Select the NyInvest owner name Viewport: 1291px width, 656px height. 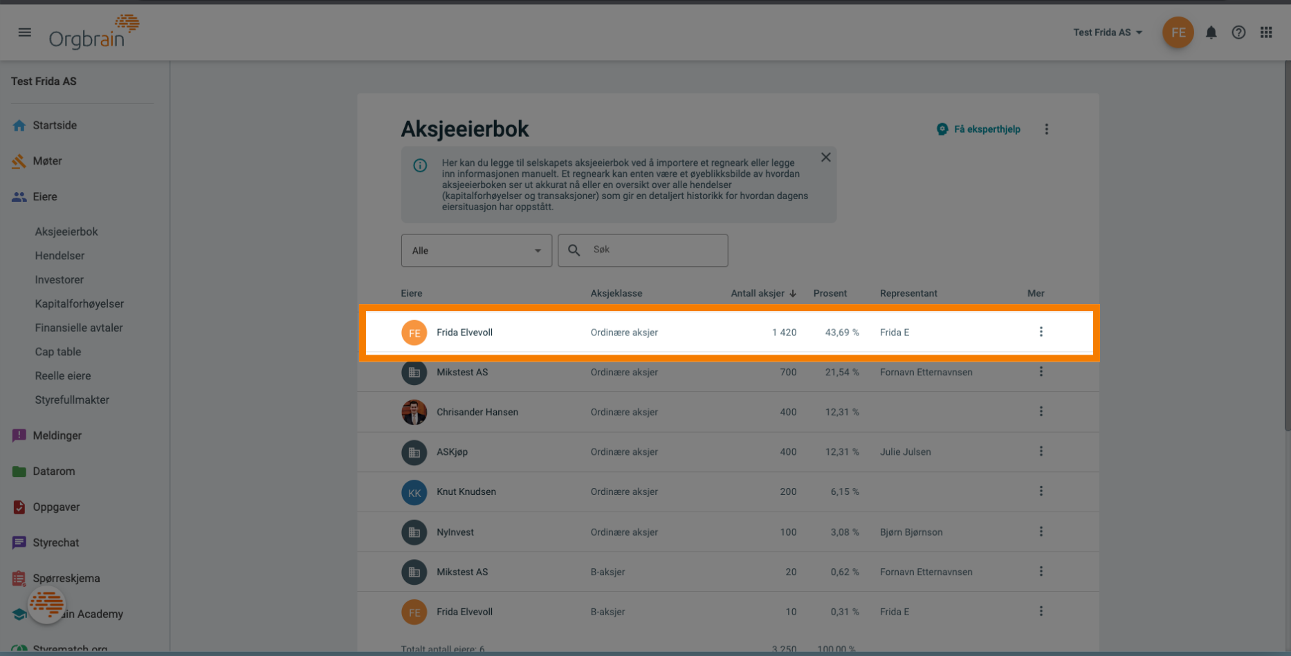coord(455,532)
